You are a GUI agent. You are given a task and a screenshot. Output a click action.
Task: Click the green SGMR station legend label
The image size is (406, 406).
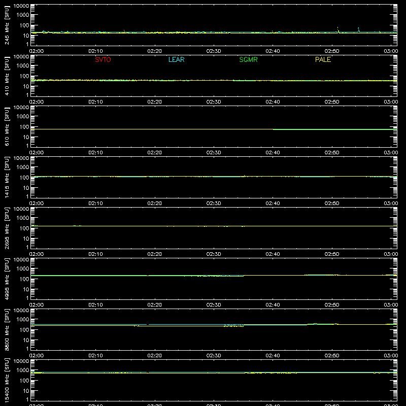(x=248, y=59)
